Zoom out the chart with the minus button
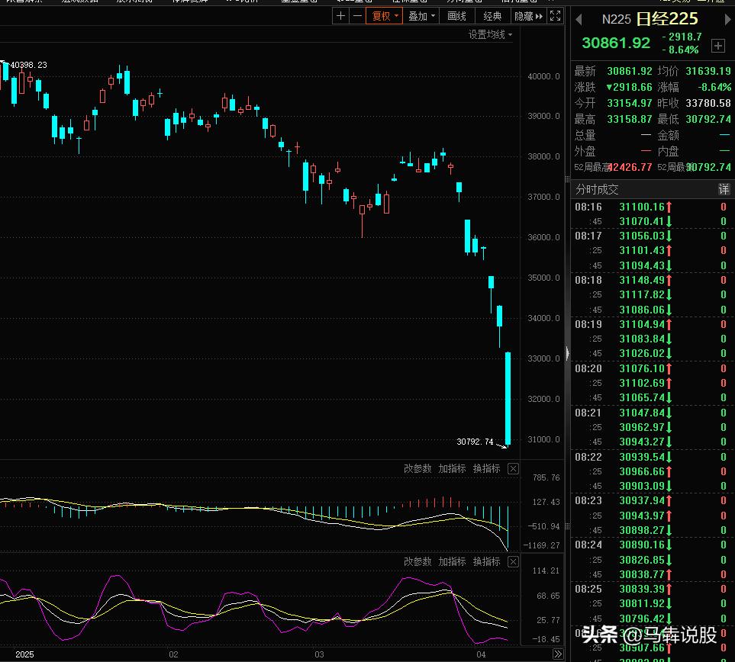Viewport: 735px width, 662px height. click(x=357, y=17)
